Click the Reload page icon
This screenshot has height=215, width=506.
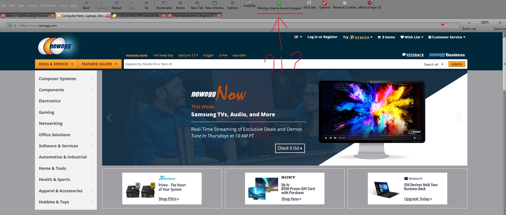(116, 3)
